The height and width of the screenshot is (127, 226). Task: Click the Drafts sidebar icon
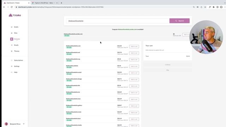[x=12, y=27]
